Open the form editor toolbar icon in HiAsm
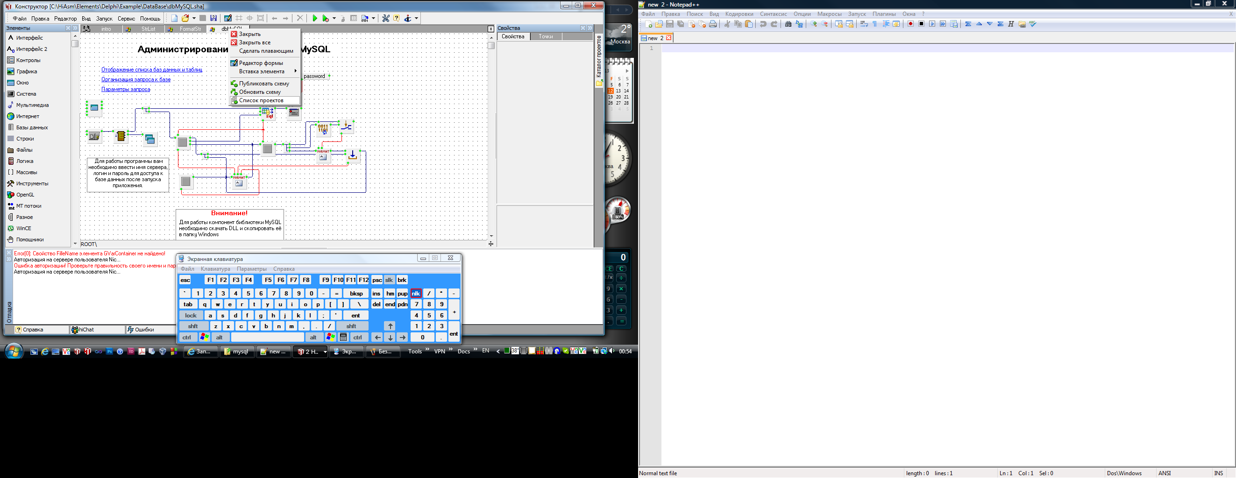 click(x=228, y=18)
